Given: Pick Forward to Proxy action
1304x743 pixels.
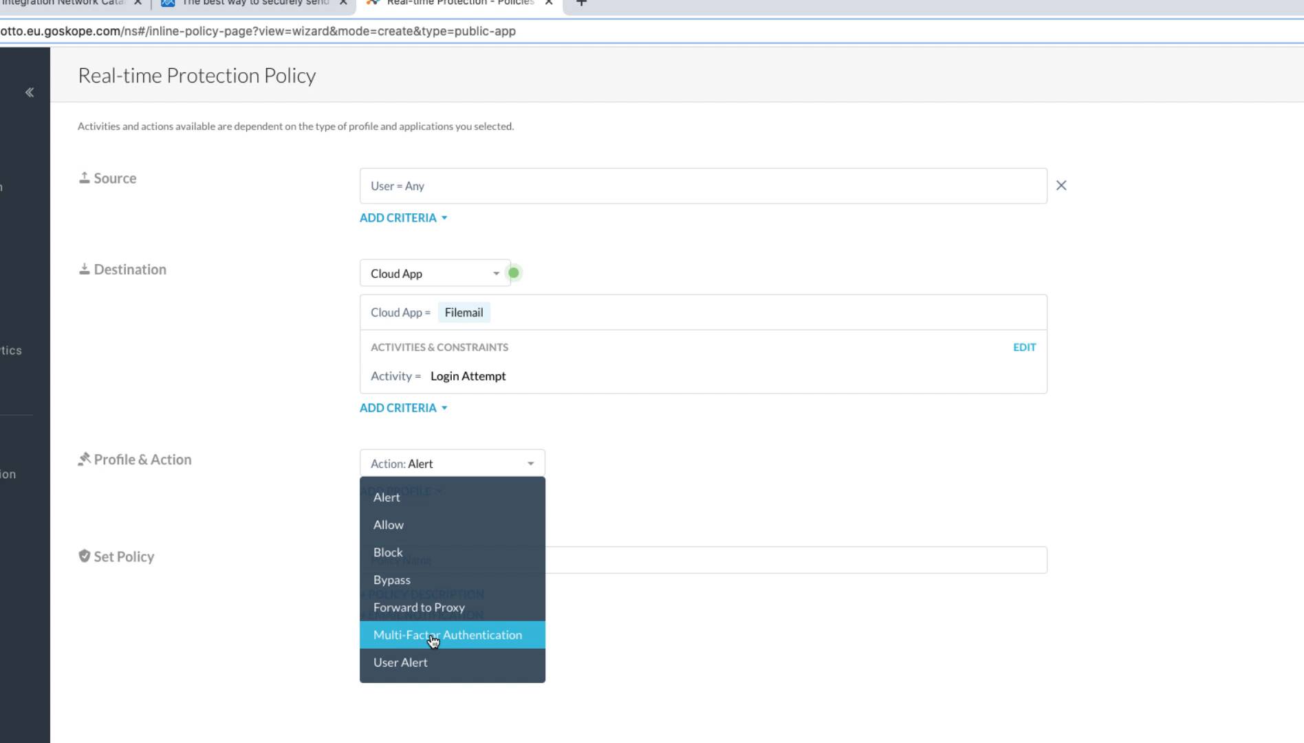Looking at the screenshot, I should click(x=419, y=607).
